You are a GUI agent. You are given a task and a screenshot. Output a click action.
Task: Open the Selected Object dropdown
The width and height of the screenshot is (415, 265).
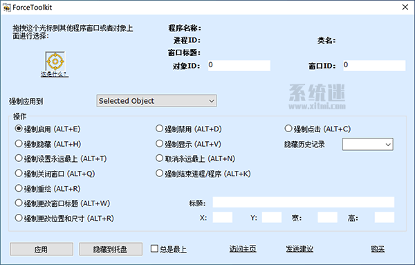tap(156, 101)
